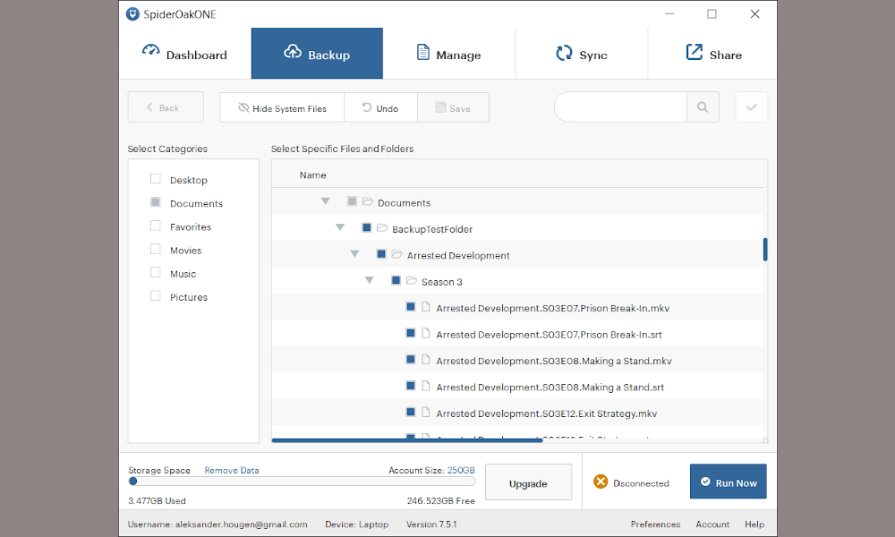Uncheck the Arrested Development folder checkbox
Image resolution: width=895 pixels, height=537 pixels.
(381, 254)
